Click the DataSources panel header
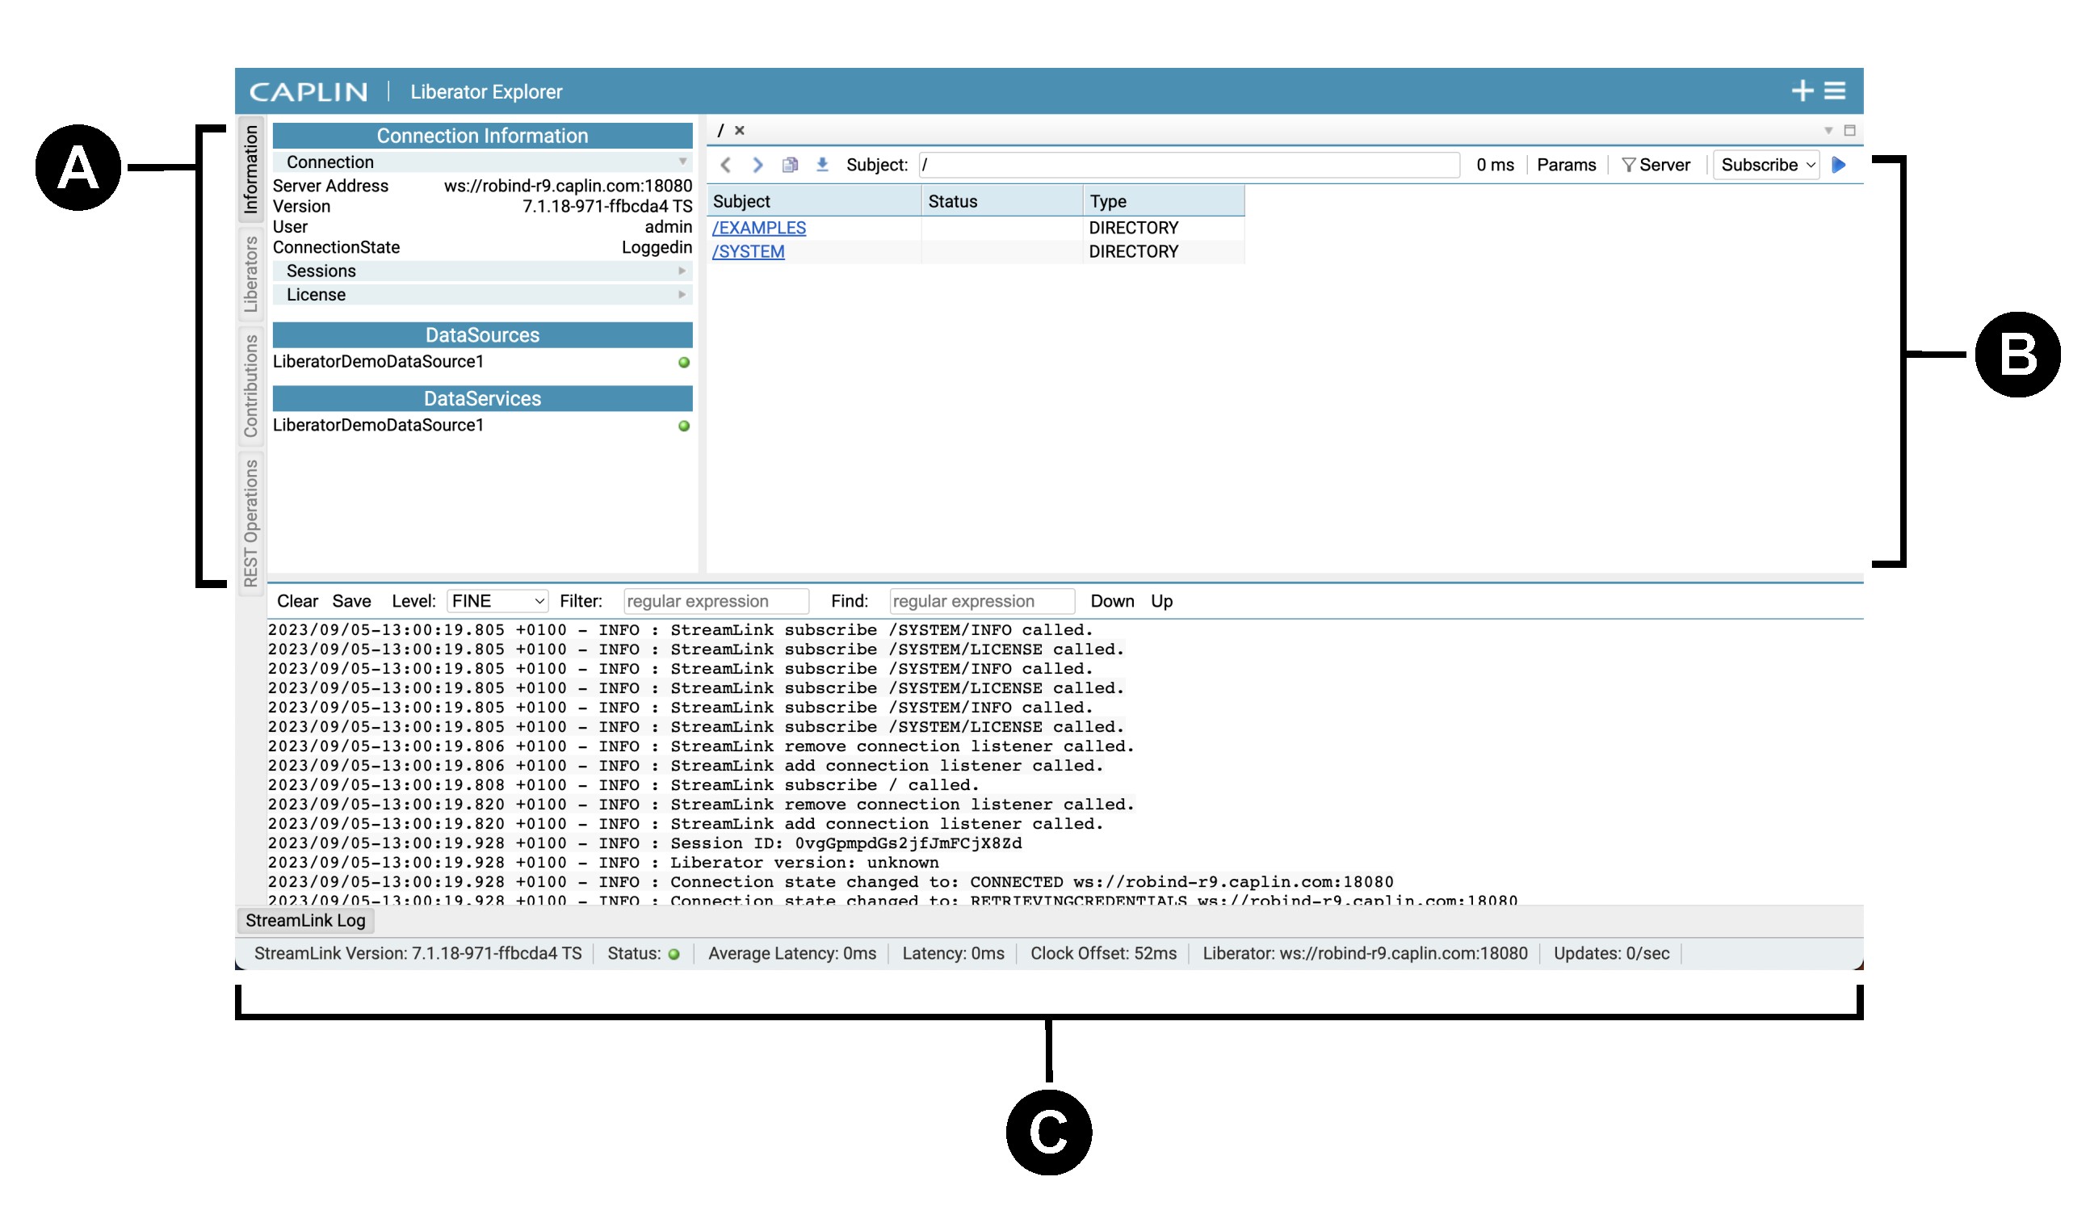 [x=482, y=334]
